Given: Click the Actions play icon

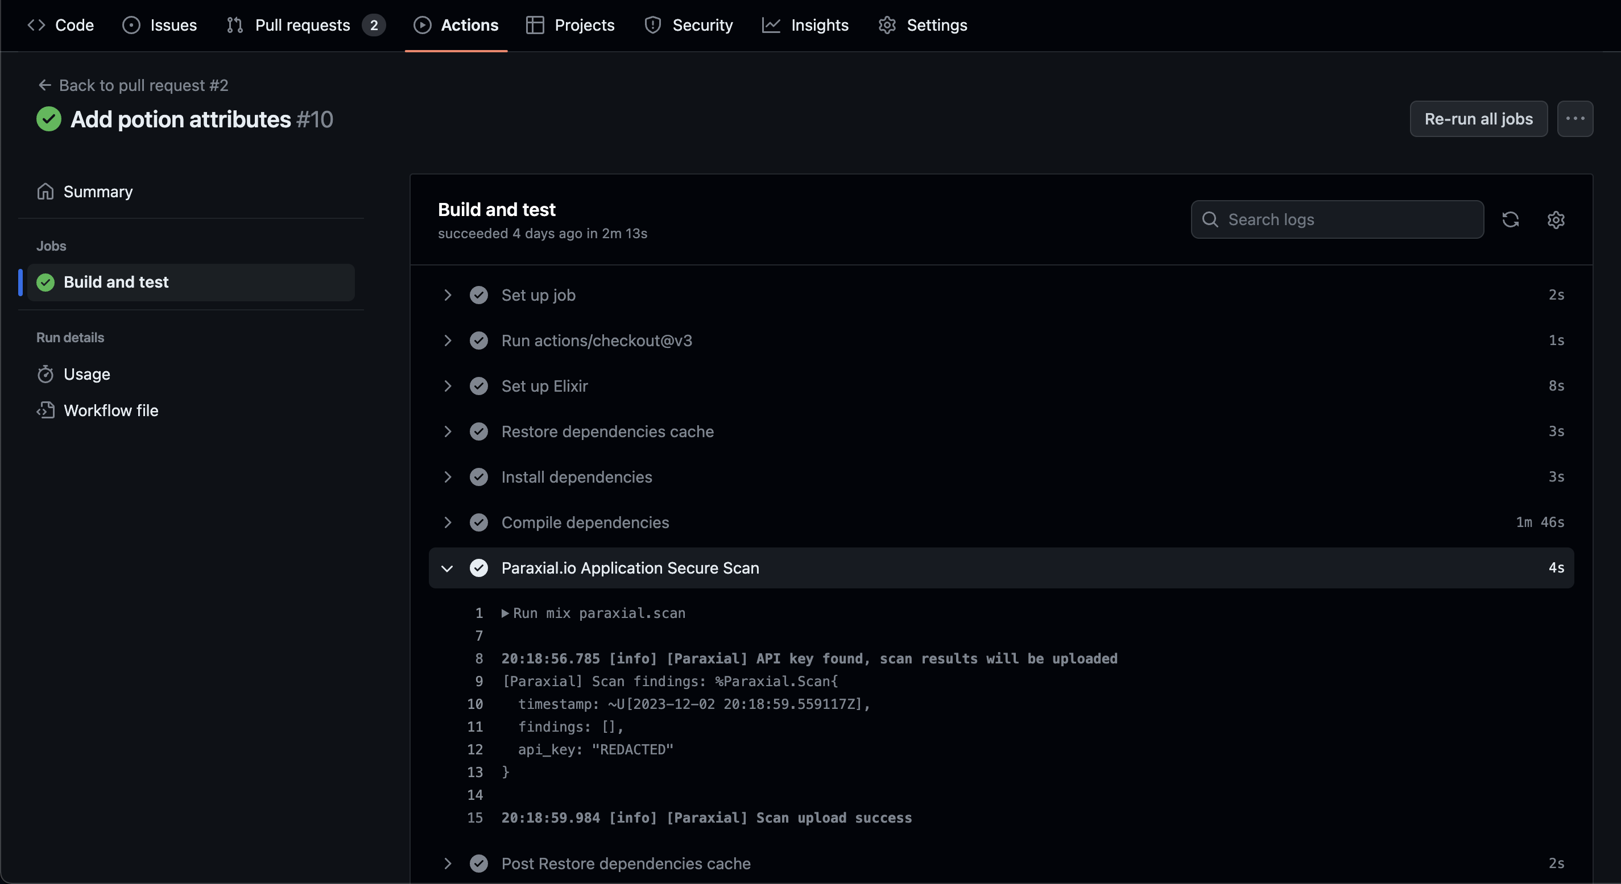Looking at the screenshot, I should click(422, 25).
